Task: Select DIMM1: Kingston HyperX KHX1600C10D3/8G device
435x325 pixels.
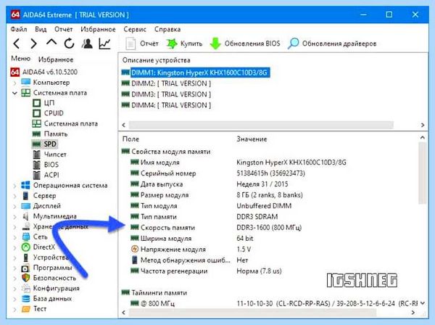Action: tap(196, 73)
